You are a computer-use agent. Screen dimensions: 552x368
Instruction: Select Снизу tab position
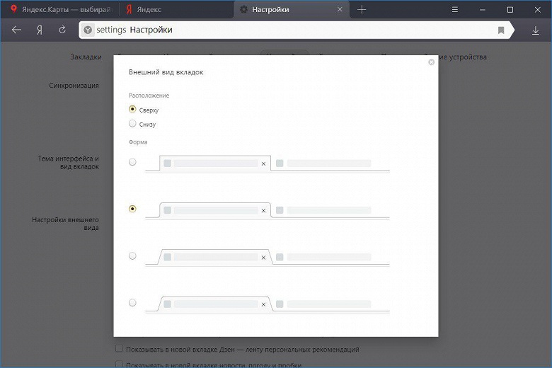[132, 123]
